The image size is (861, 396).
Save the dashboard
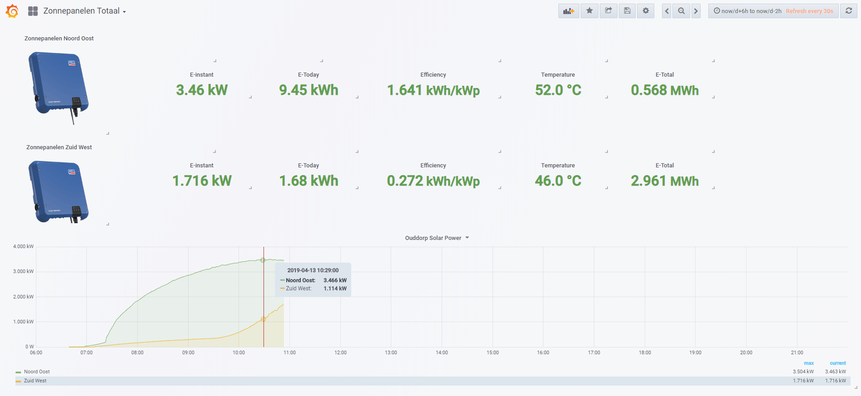click(627, 11)
